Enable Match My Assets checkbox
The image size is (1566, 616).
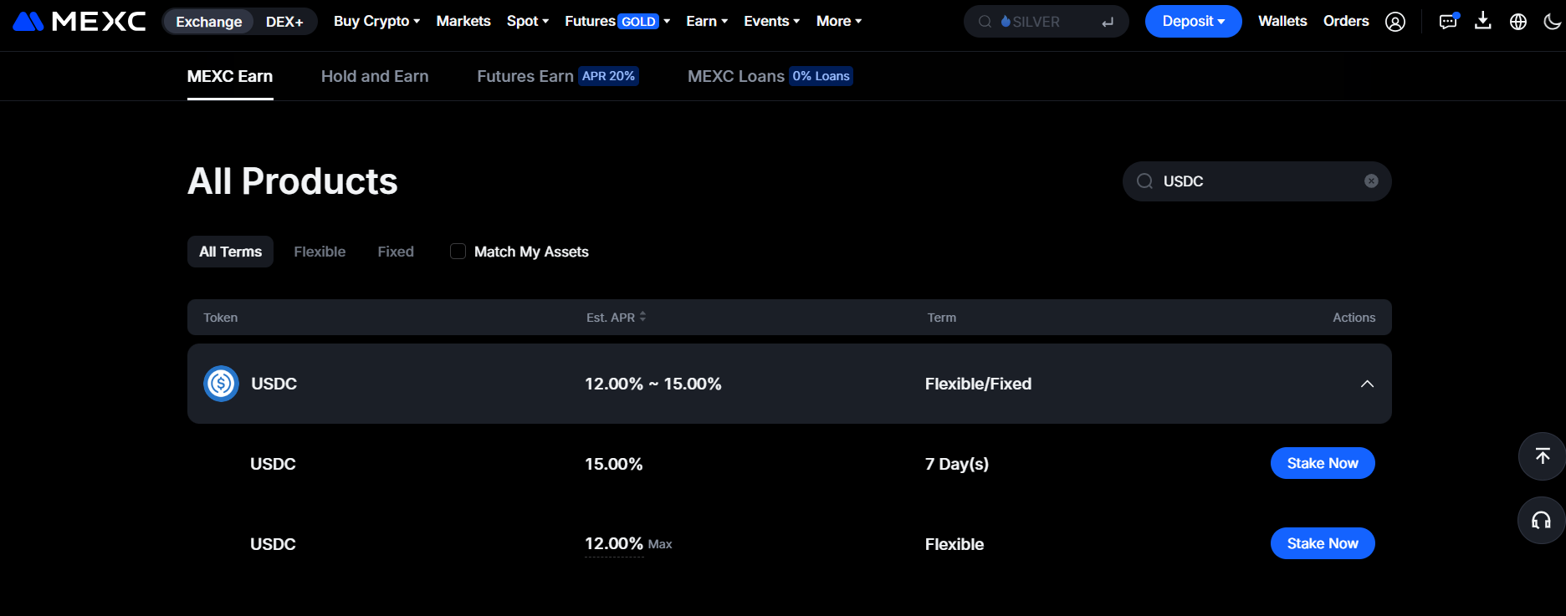[x=458, y=252]
